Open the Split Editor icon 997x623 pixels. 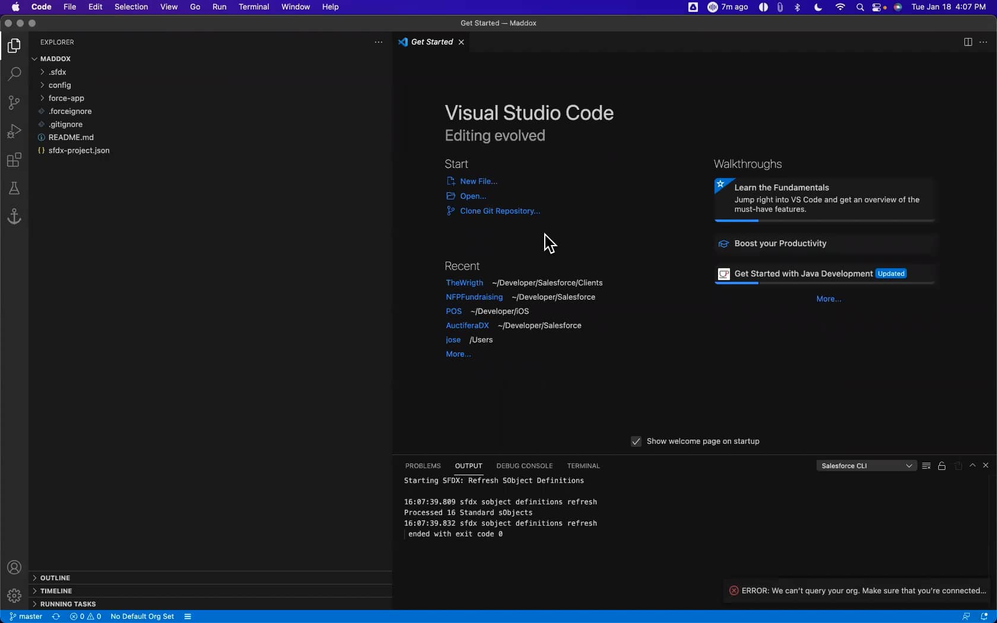[967, 42]
